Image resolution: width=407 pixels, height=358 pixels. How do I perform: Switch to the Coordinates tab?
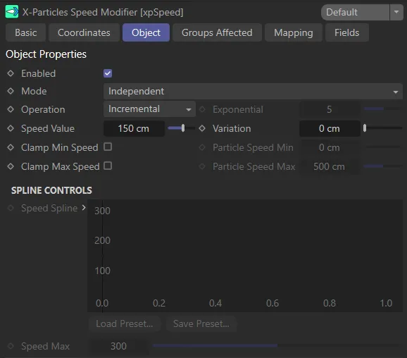[x=84, y=32]
